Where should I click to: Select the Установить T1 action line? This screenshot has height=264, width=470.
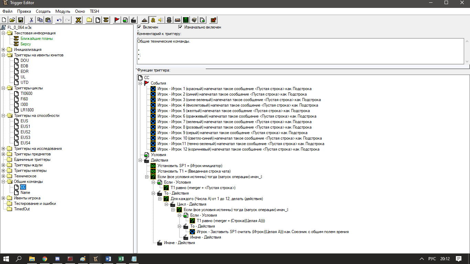tap(194, 171)
